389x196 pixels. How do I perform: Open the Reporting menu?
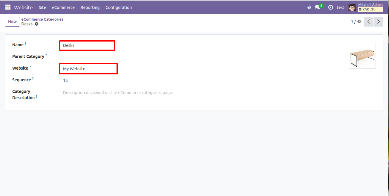coord(90,7)
